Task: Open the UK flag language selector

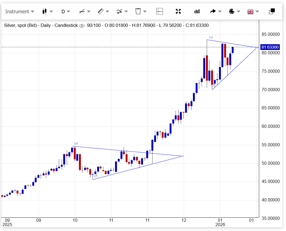Action: (250, 11)
